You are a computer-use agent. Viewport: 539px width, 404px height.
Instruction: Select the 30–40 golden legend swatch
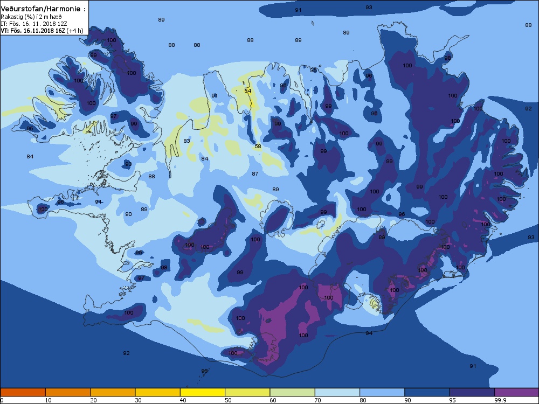158,392
